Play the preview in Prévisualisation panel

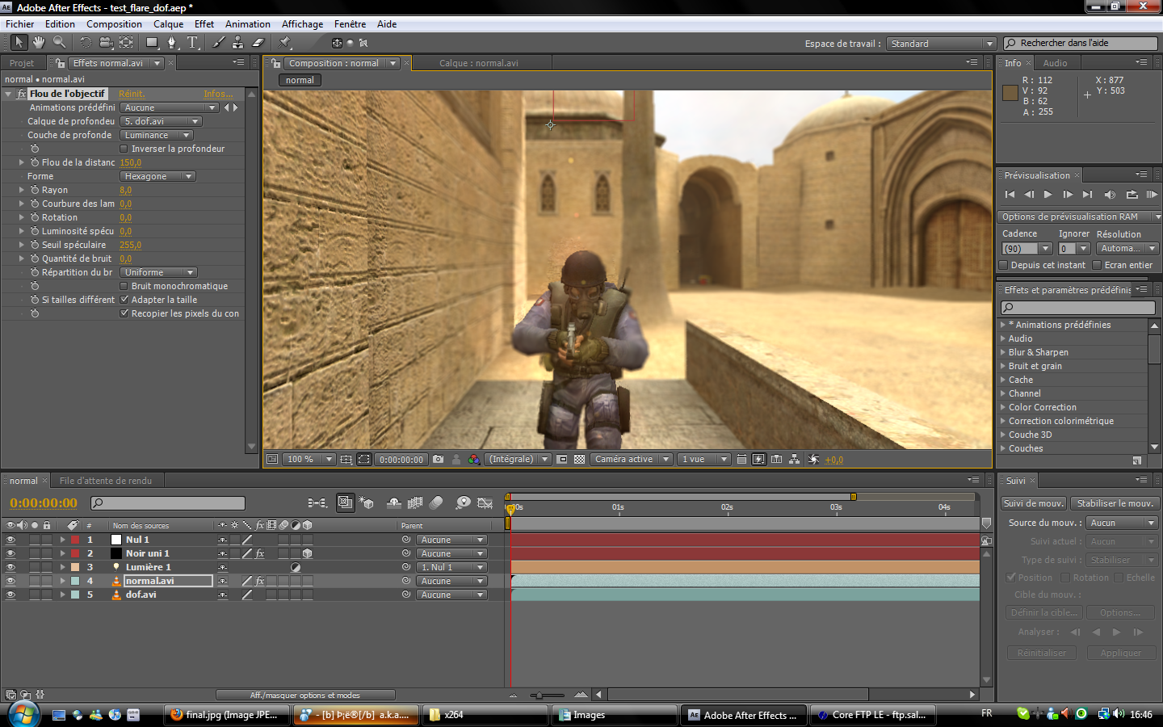coord(1048,194)
